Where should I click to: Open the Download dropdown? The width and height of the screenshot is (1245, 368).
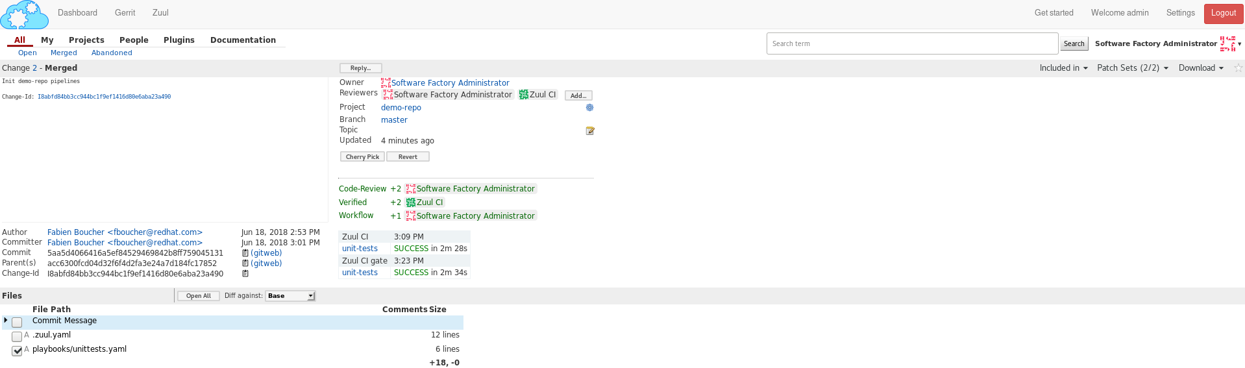1201,68
